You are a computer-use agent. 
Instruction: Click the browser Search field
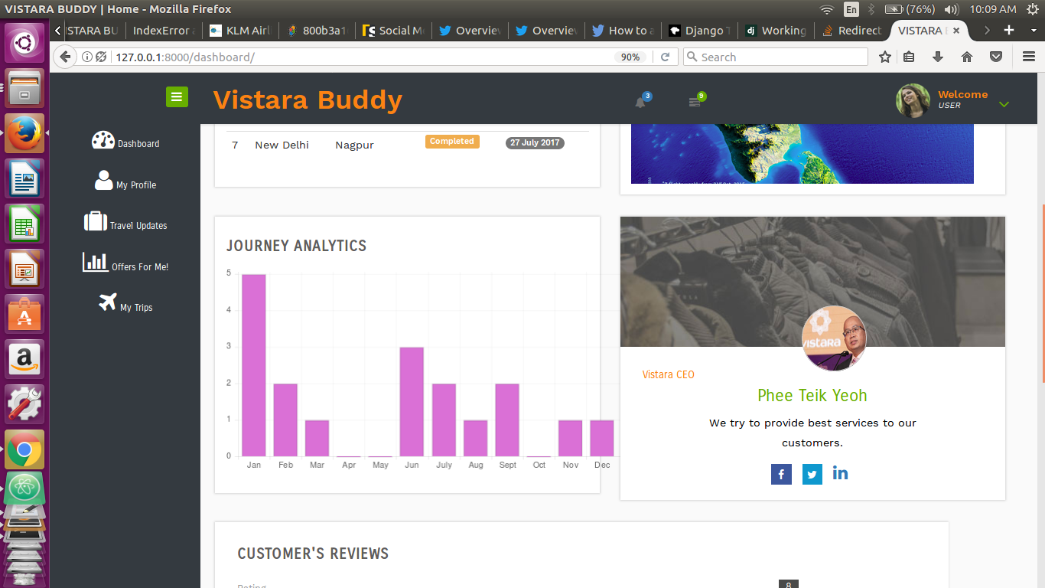776,57
